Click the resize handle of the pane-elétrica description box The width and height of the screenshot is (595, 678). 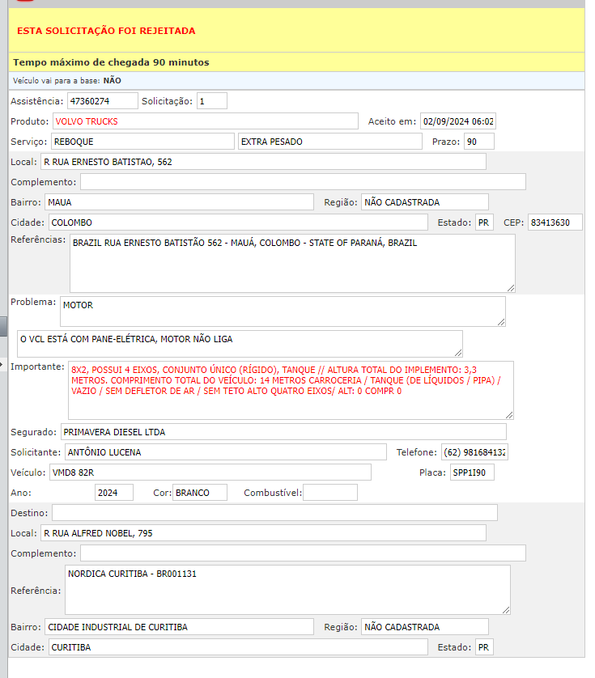457,351
